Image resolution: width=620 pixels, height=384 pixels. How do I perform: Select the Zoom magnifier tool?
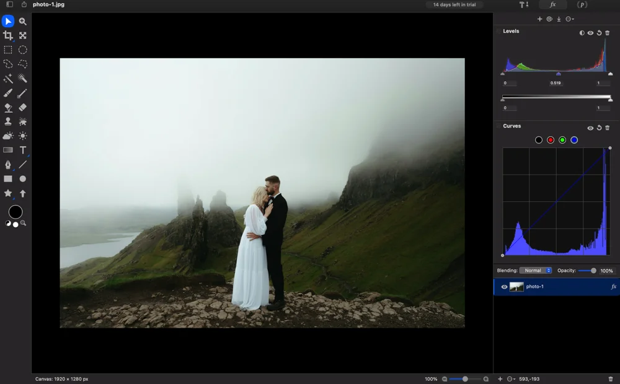coord(22,21)
